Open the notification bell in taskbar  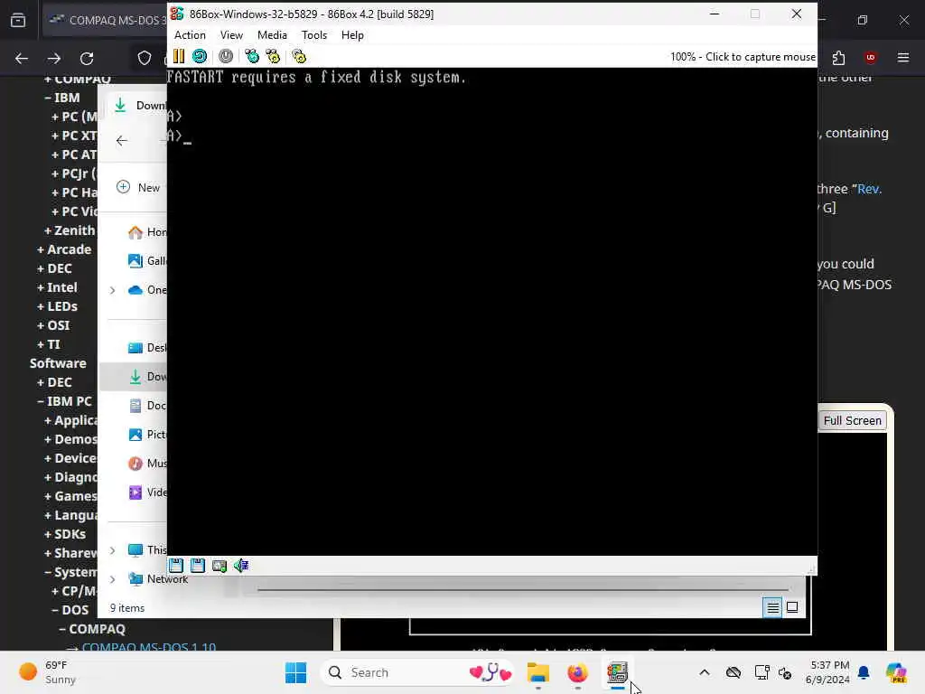coord(864,672)
